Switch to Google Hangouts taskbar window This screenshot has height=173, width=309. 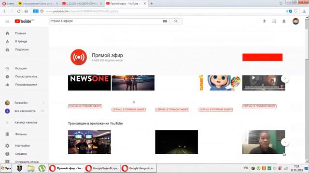(139, 168)
